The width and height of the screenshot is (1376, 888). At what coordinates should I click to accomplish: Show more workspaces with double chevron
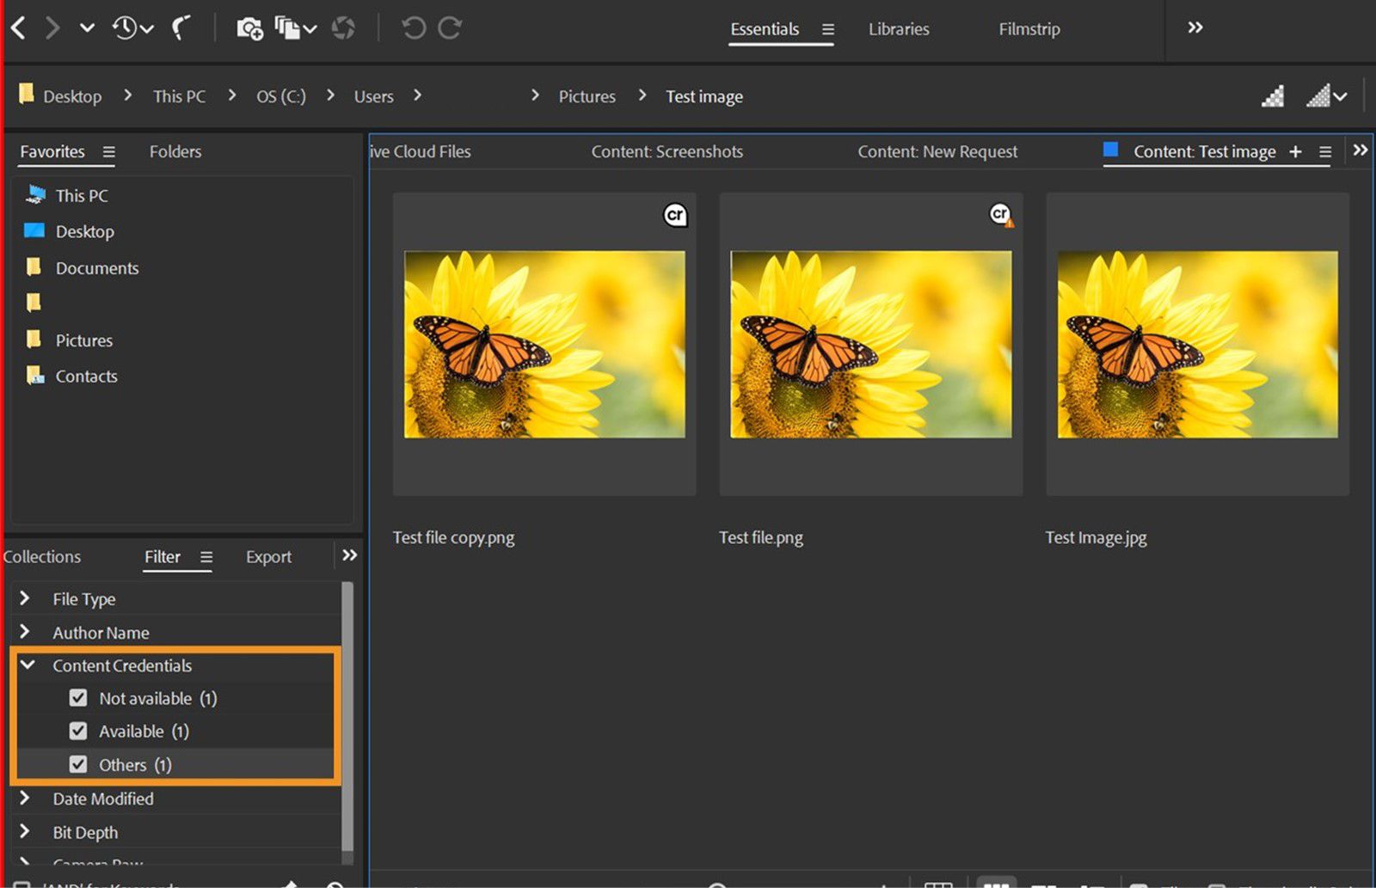1195,28
